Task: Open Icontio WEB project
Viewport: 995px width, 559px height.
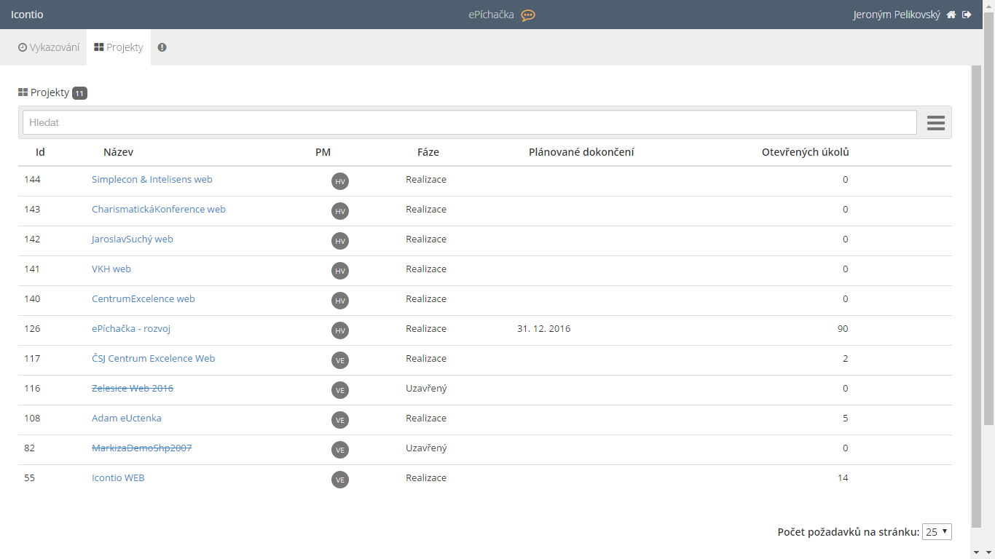Action: pos(118,477)
